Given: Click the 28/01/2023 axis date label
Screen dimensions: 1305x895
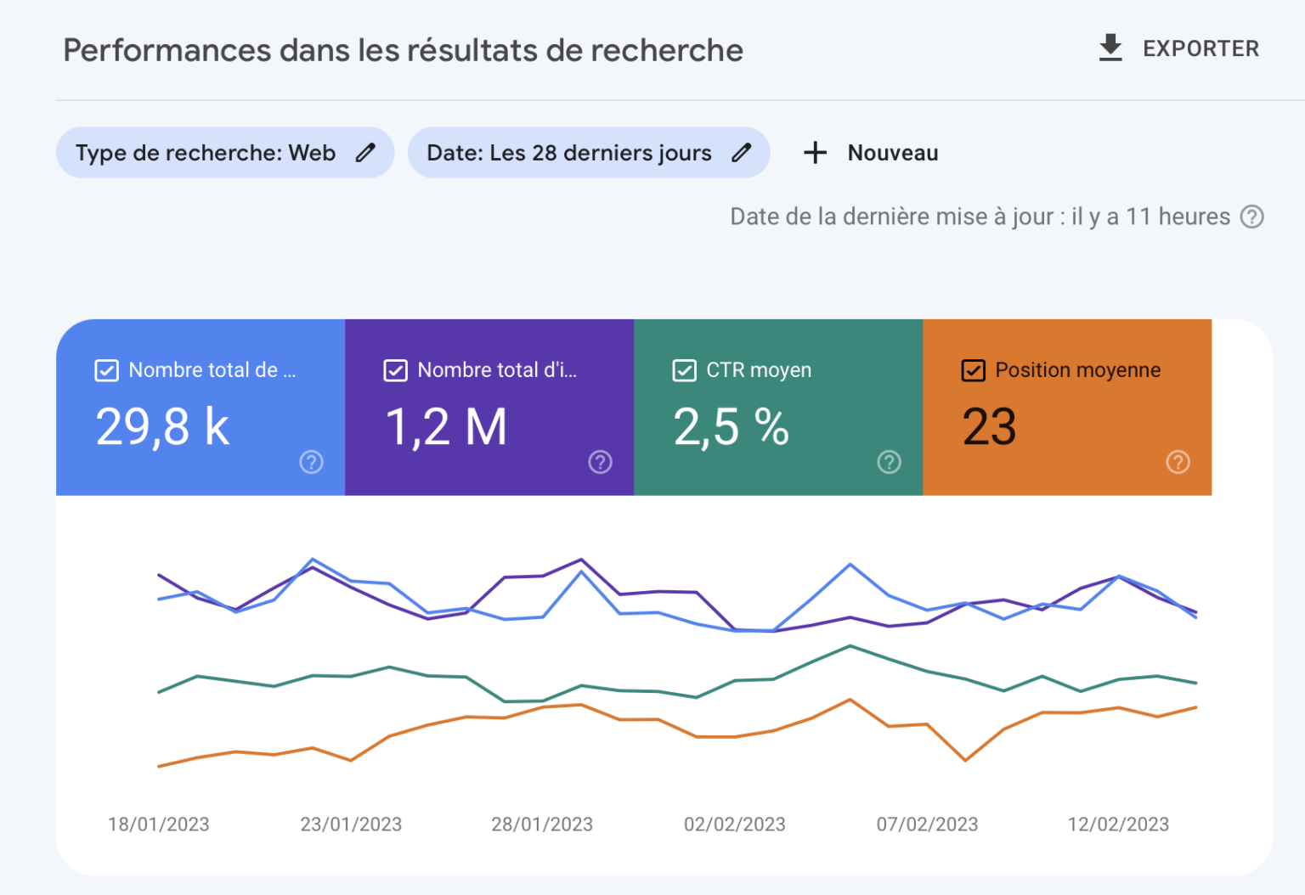Looking at the screenshot, I should (x=542, y=825).
